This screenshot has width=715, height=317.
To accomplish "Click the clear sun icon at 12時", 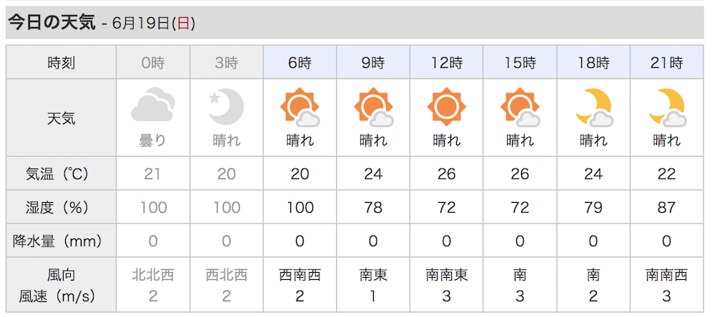I will (446, 106).
